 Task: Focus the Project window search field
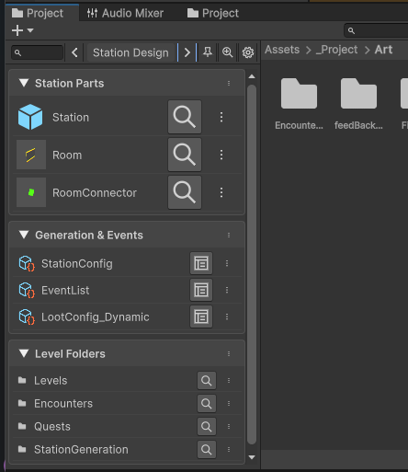pyautogui.click(x=376, y=30)
